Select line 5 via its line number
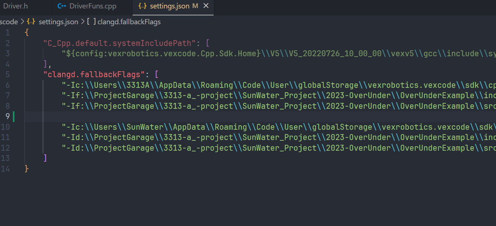 point(8,75)
